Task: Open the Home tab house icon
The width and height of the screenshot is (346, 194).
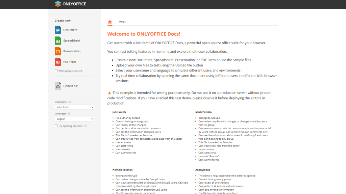Action: click(110, 22)
